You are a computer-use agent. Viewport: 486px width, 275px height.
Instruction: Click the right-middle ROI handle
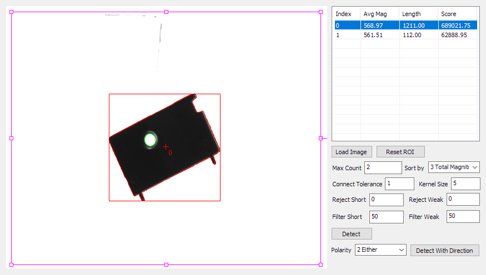pos(321,138)
